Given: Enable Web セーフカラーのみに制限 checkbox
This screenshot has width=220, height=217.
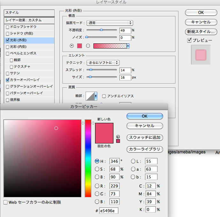Looking at the screenshot, I should (5, 202).
